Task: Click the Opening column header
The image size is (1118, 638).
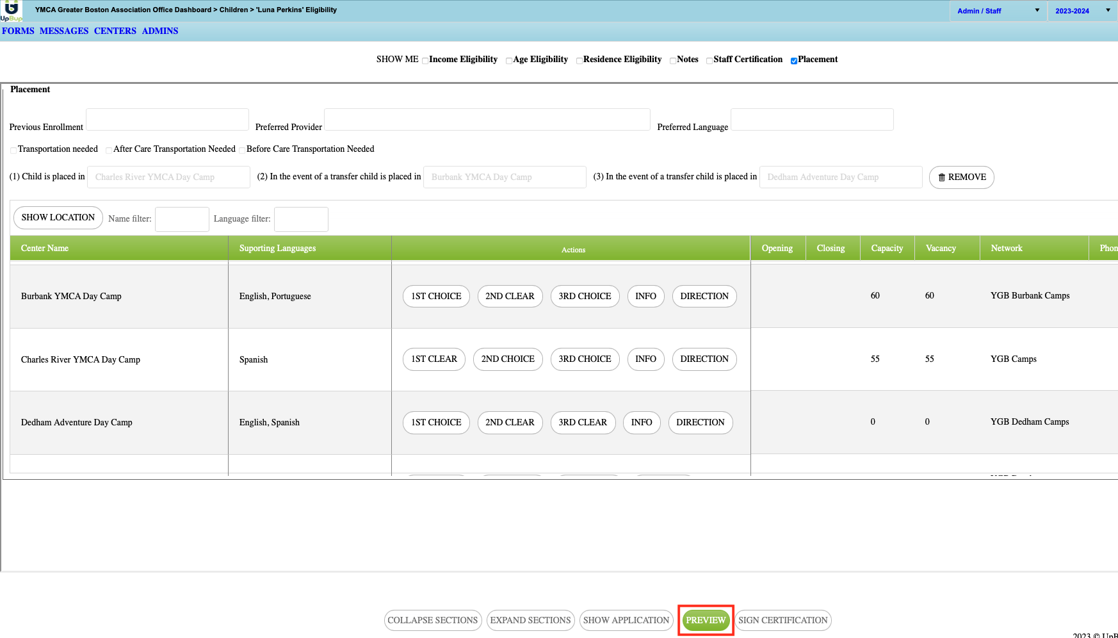Action: point(777,248)
